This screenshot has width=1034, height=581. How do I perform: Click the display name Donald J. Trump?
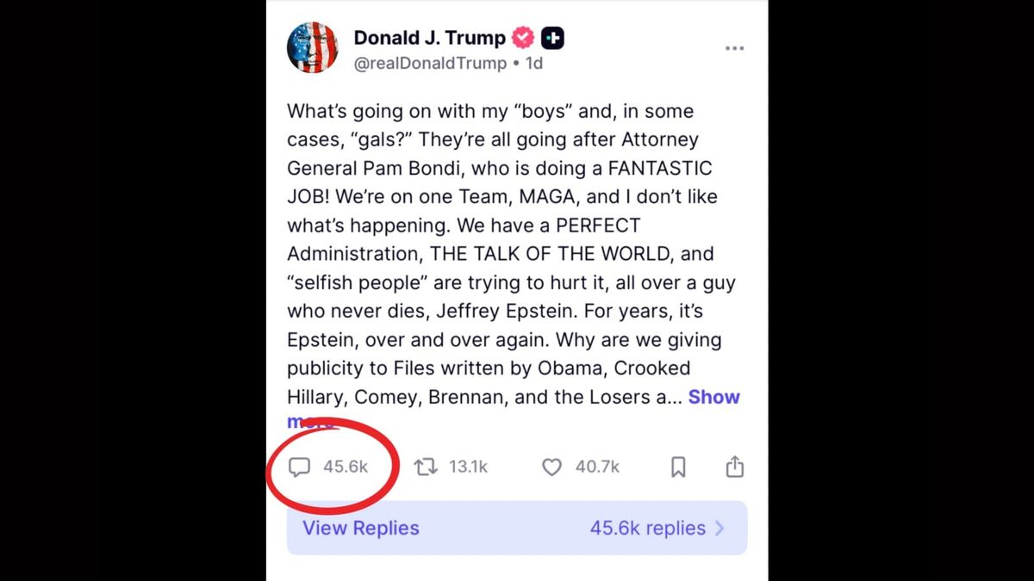click(429, 37)
